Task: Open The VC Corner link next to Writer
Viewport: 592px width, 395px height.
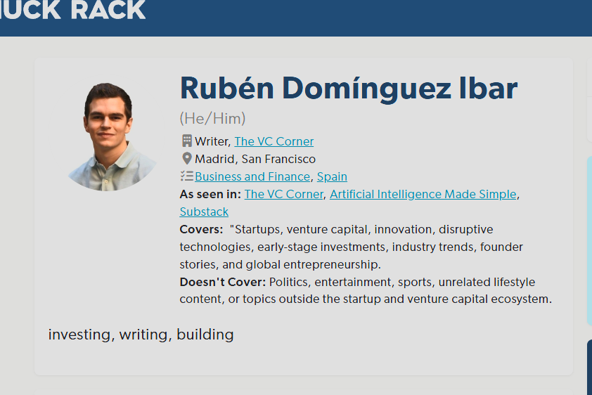Action: (x=274, y=141)
